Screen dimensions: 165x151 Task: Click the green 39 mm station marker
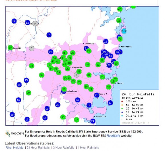click(x=59, y=72)
